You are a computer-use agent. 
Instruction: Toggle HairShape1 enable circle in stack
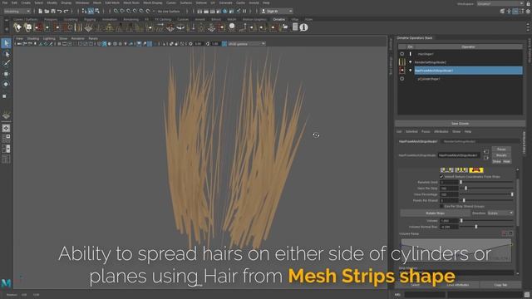[402, 54]
